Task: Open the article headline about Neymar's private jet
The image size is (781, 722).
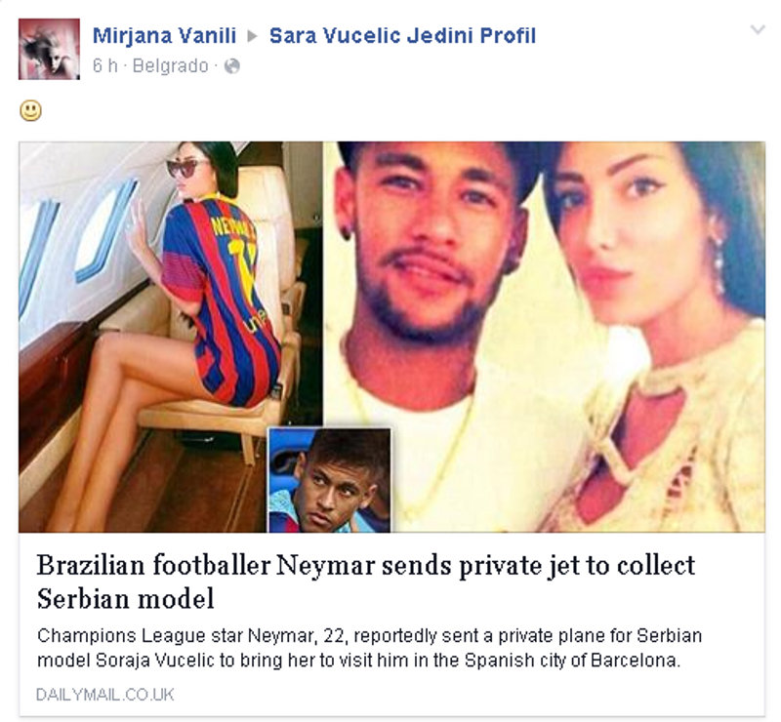Action: click(x=365, y=582)
